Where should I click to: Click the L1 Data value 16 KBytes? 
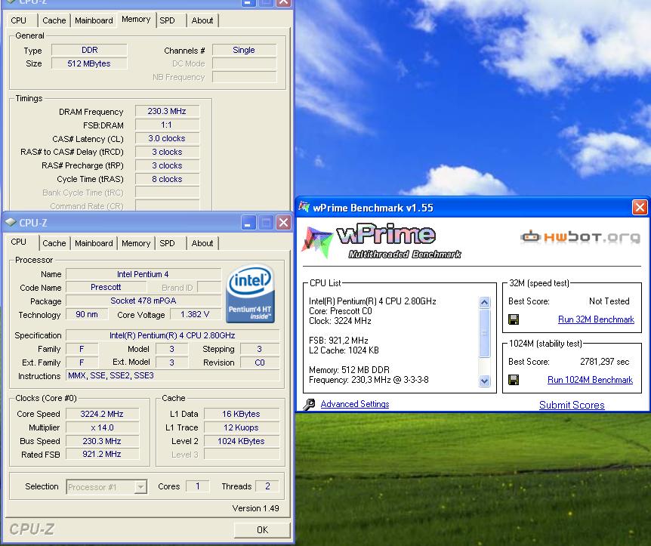click(x=241, y=414)
